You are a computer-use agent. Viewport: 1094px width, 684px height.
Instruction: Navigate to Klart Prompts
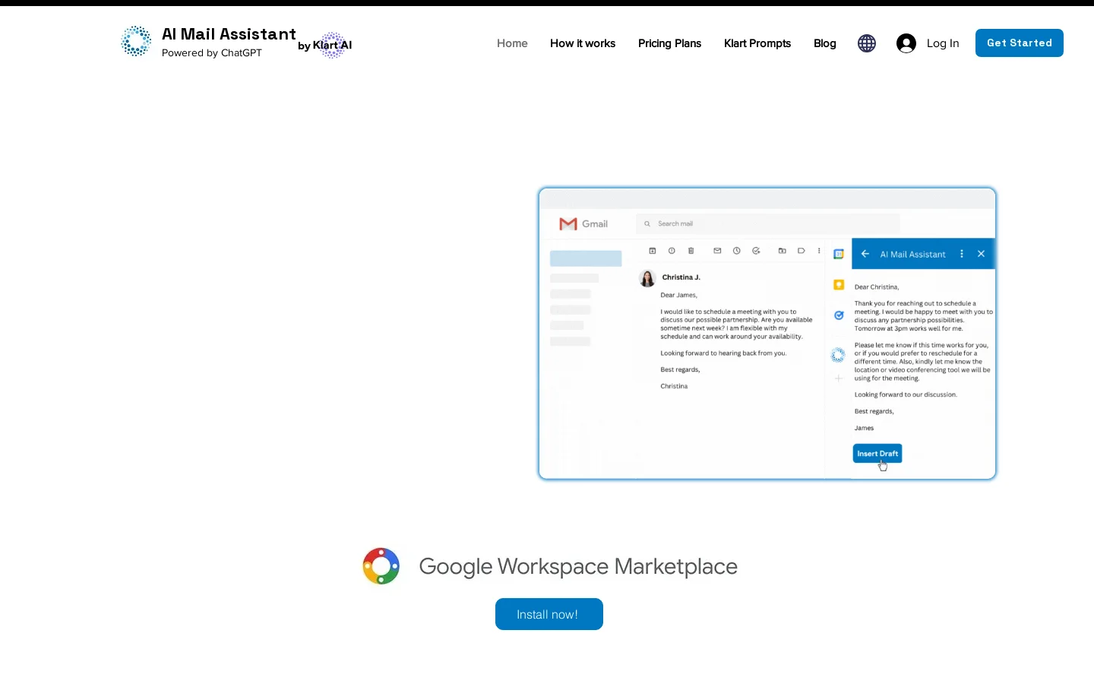[x=757, y=43]
